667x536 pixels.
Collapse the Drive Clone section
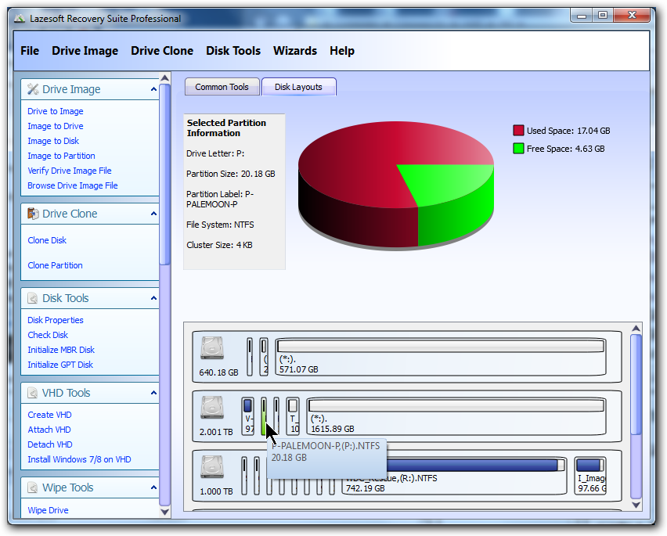(x=153, y=214)
